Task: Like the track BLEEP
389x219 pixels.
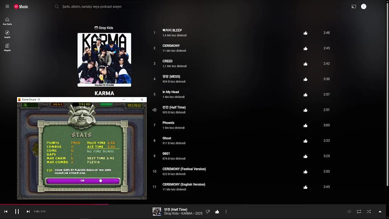Action: pos(305,33)
